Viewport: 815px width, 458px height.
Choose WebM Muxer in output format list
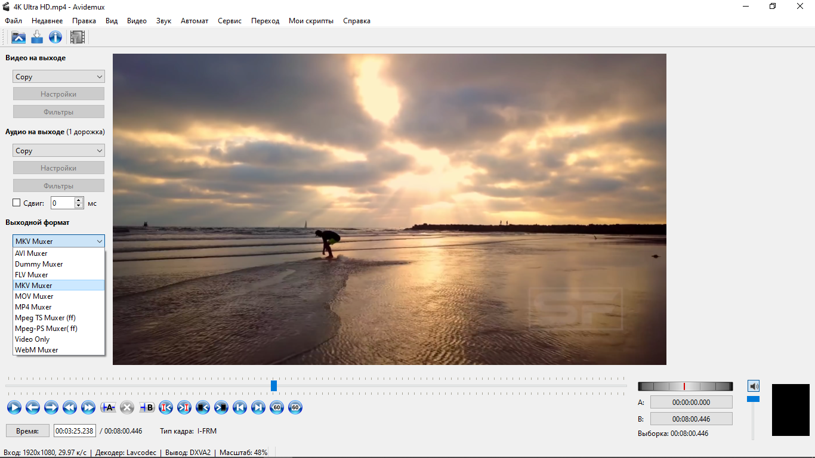point(36,350)
